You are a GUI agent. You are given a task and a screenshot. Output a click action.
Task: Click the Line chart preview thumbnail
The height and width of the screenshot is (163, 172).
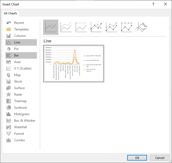(x=74, y=64)
